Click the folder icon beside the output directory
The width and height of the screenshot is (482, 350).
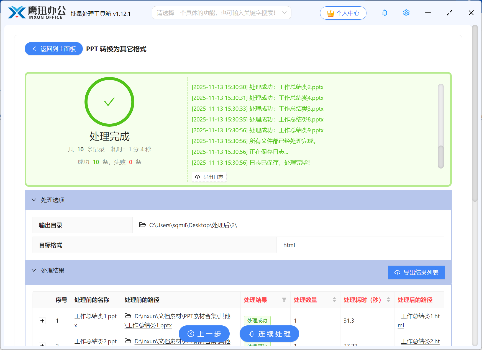point(142,225)
